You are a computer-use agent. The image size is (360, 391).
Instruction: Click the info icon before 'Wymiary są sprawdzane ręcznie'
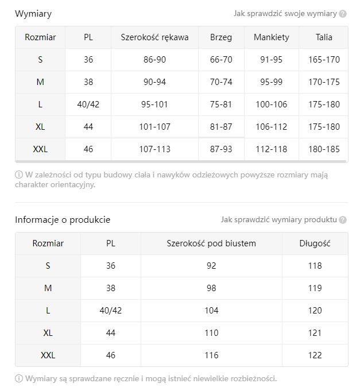(19, 378)
